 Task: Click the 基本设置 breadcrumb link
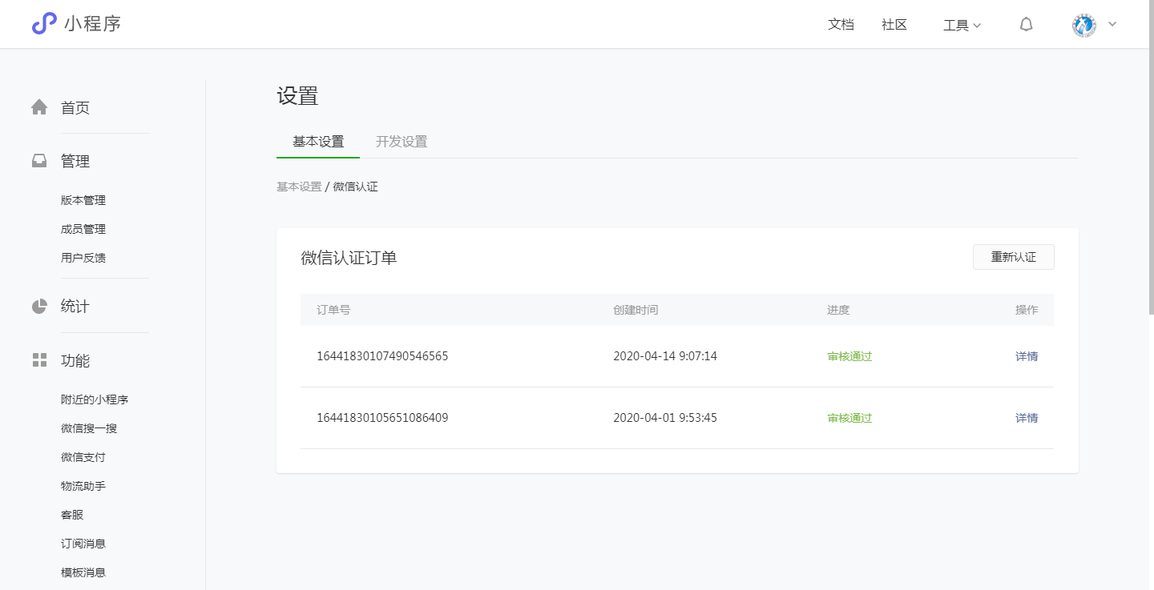coord(299,187)
